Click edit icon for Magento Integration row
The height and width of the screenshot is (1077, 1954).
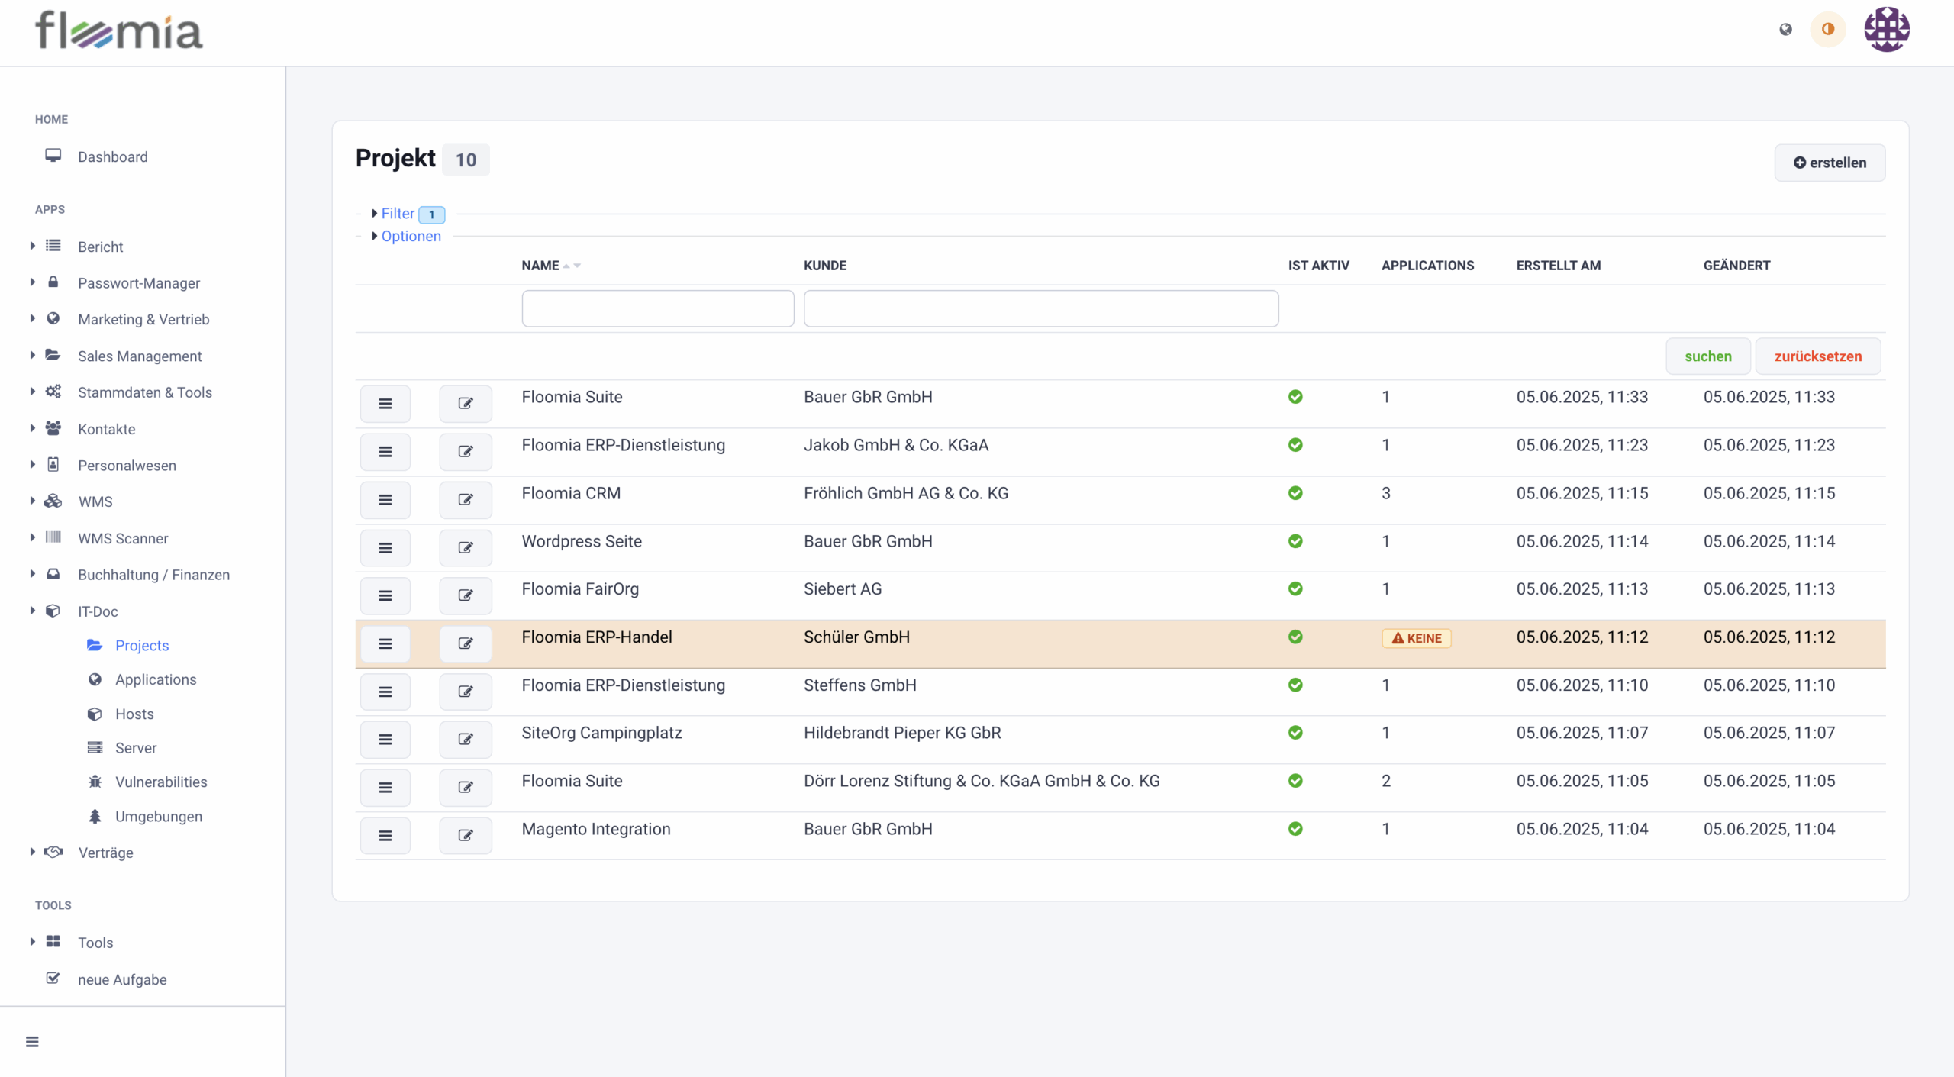465,836
